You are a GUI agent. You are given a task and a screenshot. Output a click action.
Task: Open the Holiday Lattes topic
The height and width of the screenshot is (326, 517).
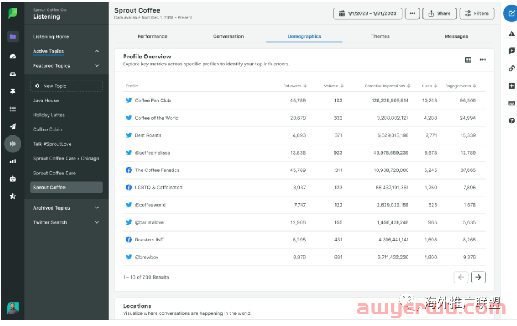tap(49, 115)
